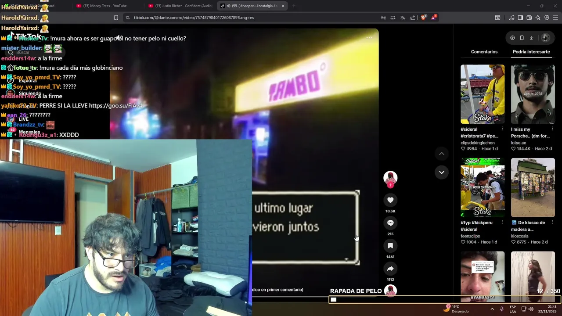Click the translate page icon
This screenshot has width=562, height=316.
click(x=403, y=18)
